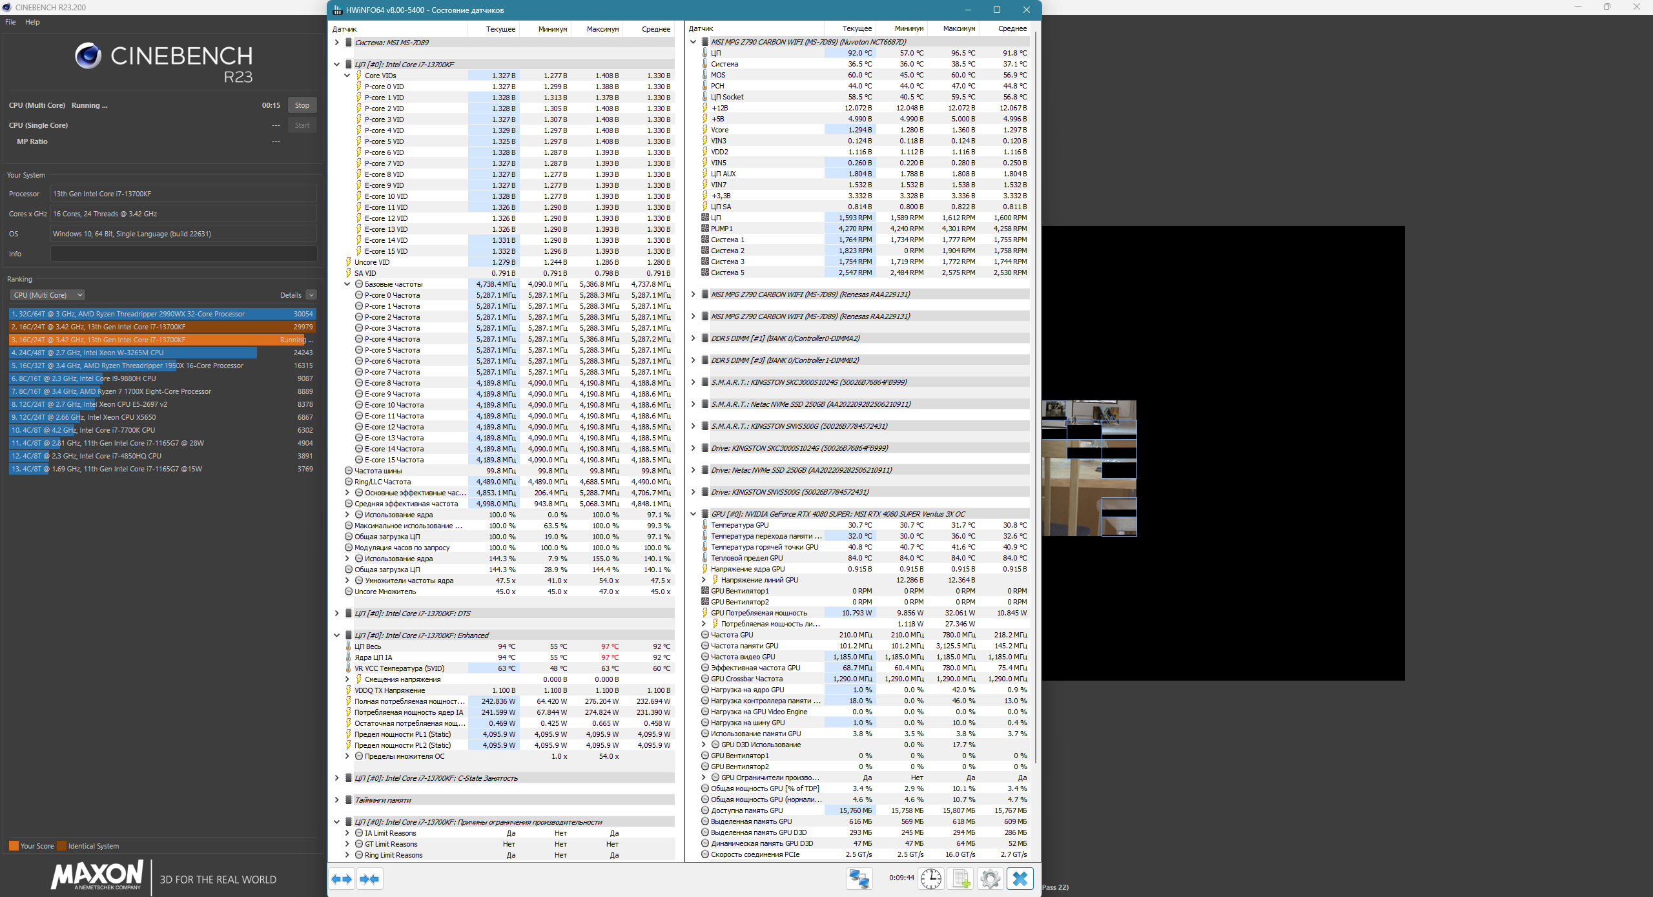Click the expand columns double-arrow icon
Screen dimensions: 1653x897
click(x=342, y=879)
